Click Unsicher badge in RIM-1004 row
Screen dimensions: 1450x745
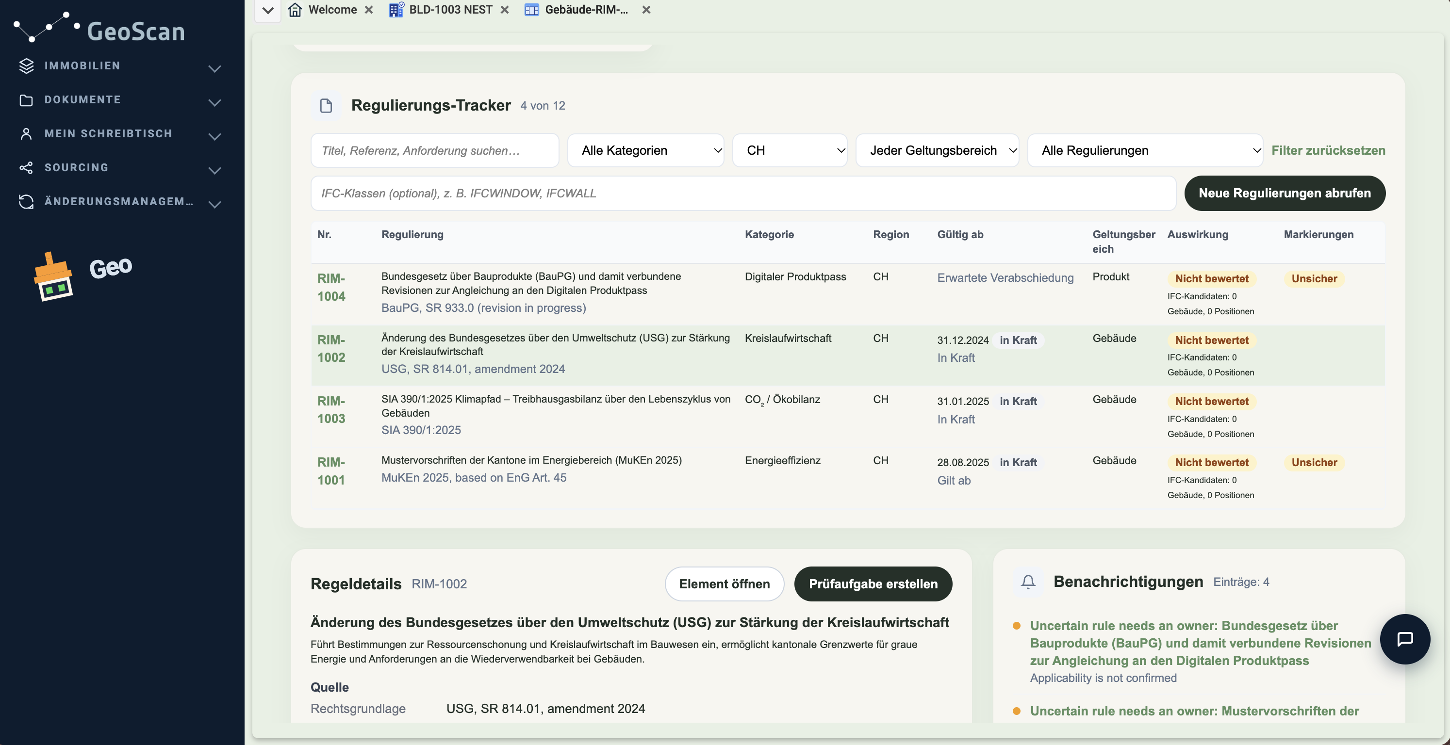tap(1314, 278)
